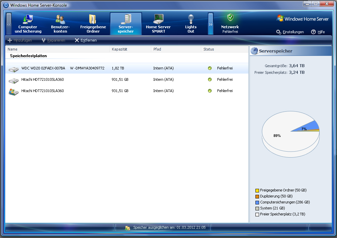Screen dimensions: 337x238
Task: Click the Speicherfestplatten group header
Action: pos(28,56)
